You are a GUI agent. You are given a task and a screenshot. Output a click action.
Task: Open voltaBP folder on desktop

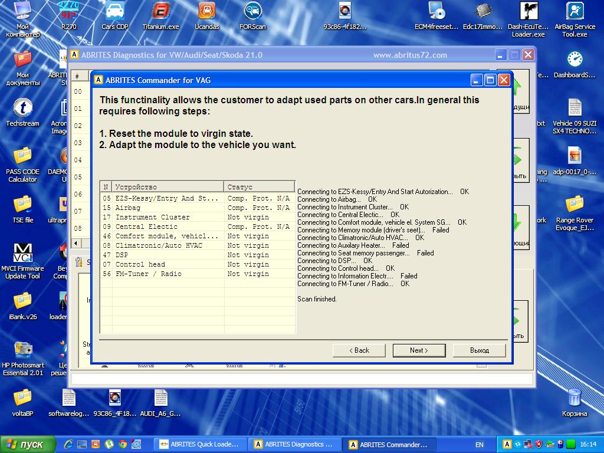coord(23,403)
